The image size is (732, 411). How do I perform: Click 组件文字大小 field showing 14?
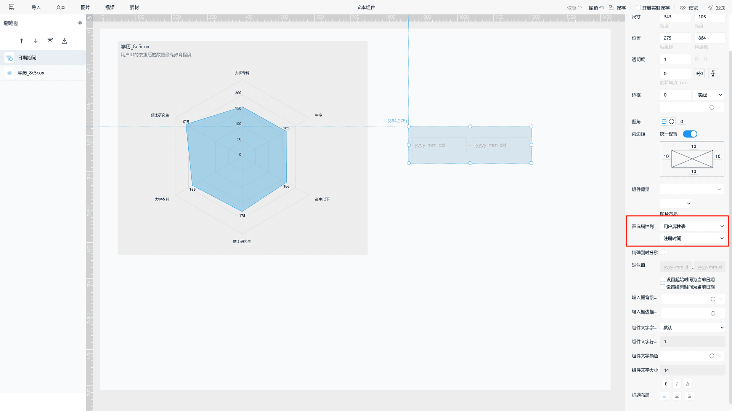[x=693, y=370]
